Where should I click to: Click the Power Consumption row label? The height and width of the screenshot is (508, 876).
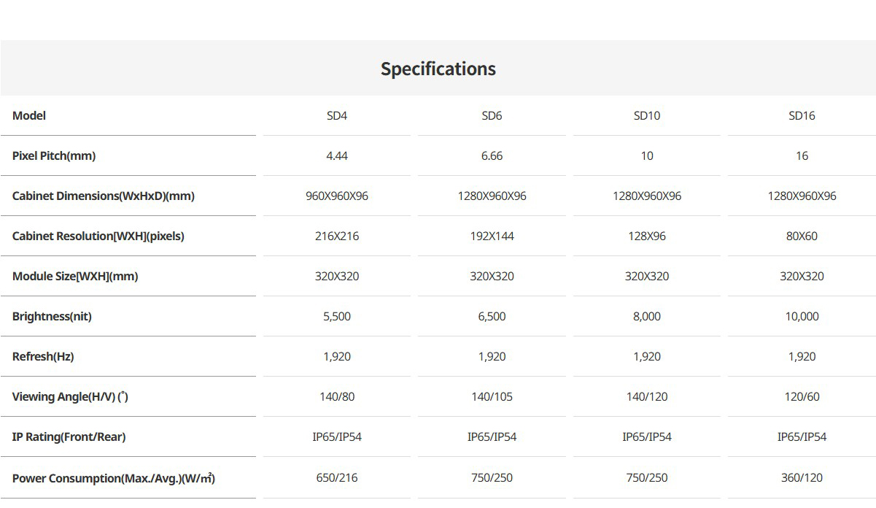coord(113,478)
